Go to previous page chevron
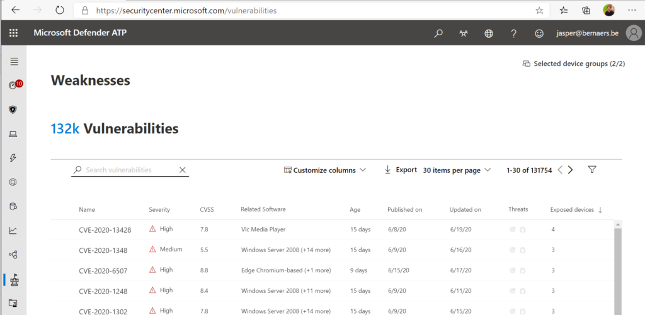Image resolution: width=645 pixels, height=315 pixels. coord(560,170)
